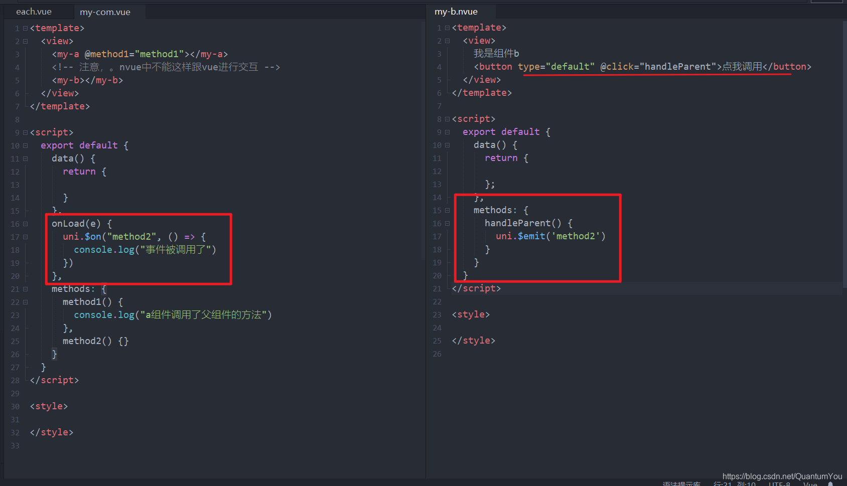Click the method1() { line in left pane
Screen dimensions: 847x486
[x=93, y=302]
